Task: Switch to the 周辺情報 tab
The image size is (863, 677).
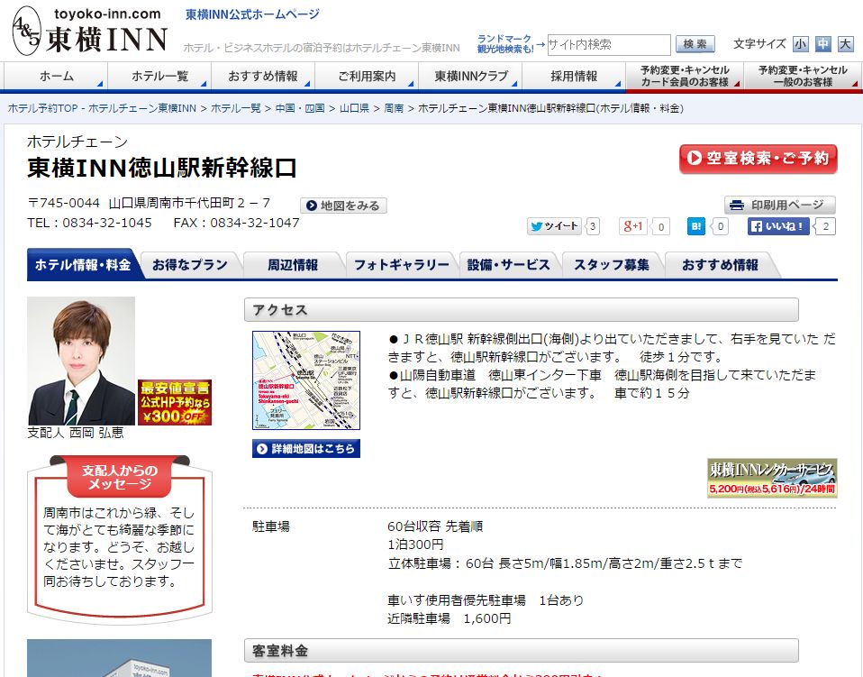Action: tap(293, 265)
